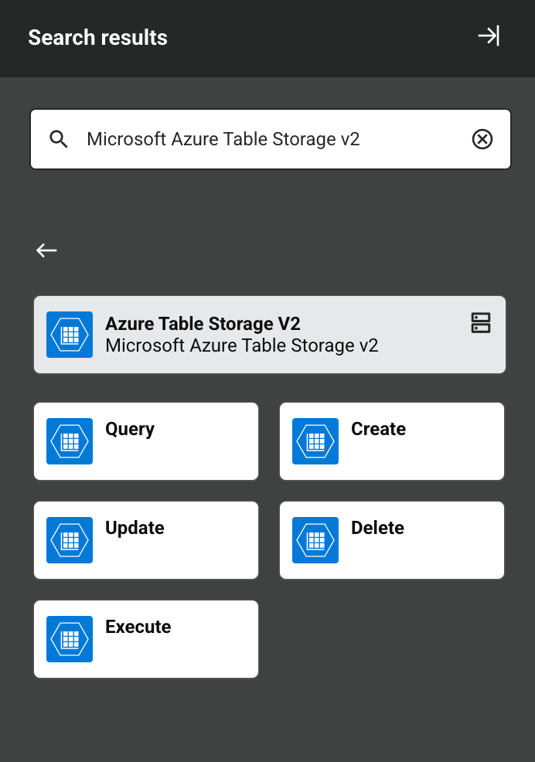This screenshot has width=535, height=762.
Task: Click the Search results header
Action: [97, 37]
